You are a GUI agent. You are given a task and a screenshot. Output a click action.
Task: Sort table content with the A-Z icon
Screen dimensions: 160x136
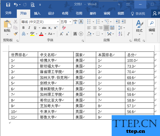[120, 34]
